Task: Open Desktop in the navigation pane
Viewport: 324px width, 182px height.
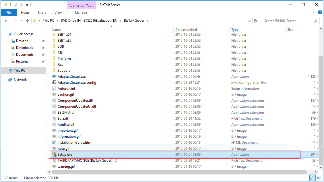Action: pyautogui.click(x=22, y=41)
